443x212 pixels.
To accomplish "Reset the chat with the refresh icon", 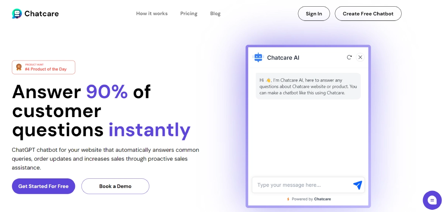I will pyautogui.click(x=349, y=57).
